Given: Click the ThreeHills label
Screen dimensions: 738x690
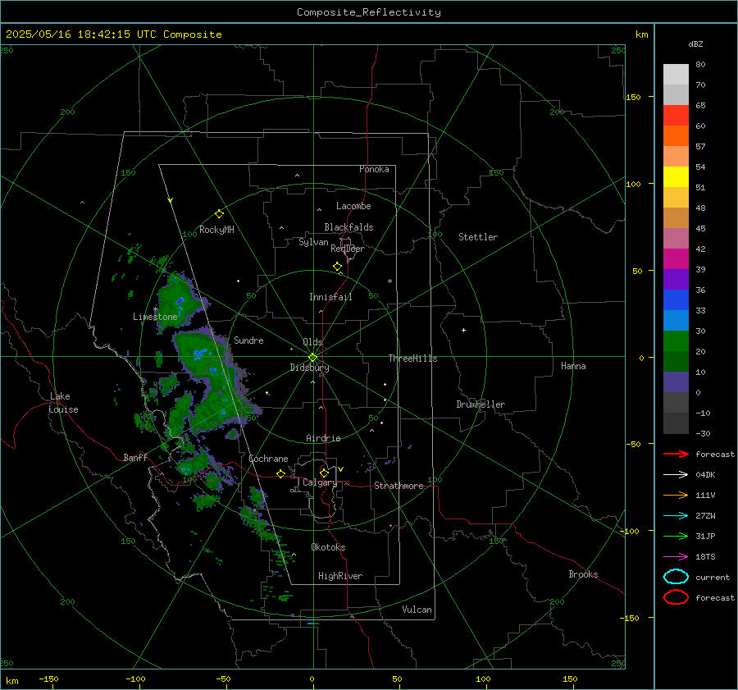Looking at the screenshot, I should [412, 359].
